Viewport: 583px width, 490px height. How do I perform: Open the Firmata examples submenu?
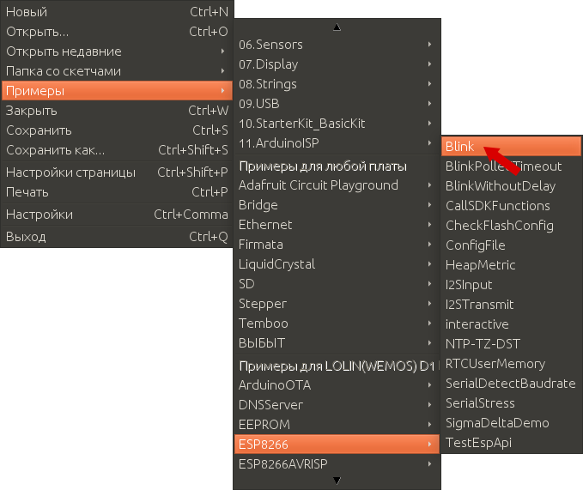click(x=337, y=244)
